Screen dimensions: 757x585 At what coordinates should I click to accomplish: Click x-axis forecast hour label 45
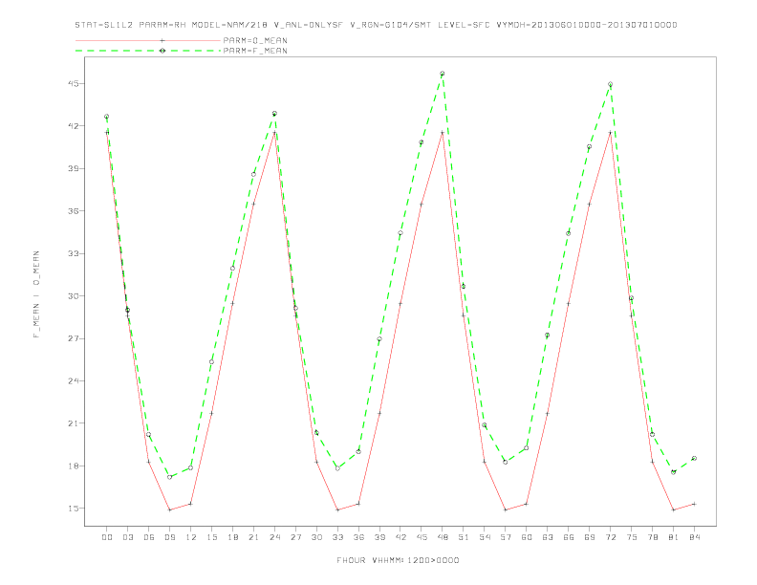coord(422,537)
